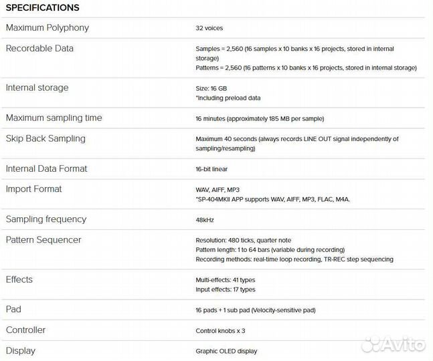The width and height of the screenshot is (433, 361).
Task: Click the "48kHz" sampling frequency value
Action: [x=205, y=219]
